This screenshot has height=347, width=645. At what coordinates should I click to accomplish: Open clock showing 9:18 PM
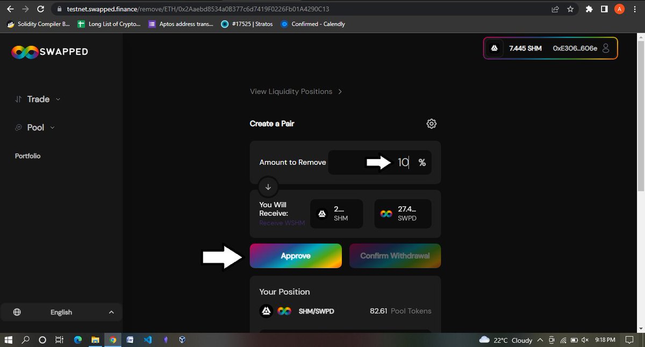point(605,340)
